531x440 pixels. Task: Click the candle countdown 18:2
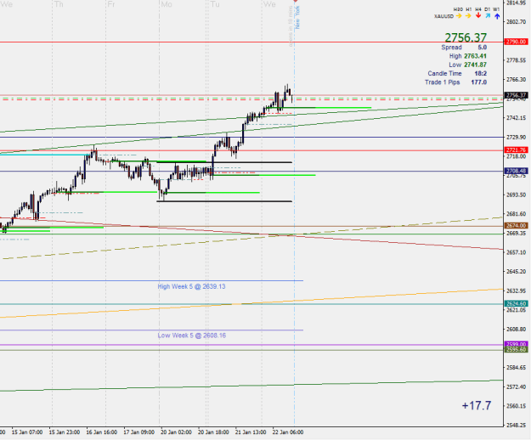[x=481, y=73]
